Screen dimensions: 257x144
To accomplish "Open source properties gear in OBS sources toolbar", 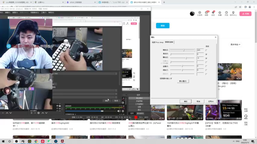I will (39, 113).
